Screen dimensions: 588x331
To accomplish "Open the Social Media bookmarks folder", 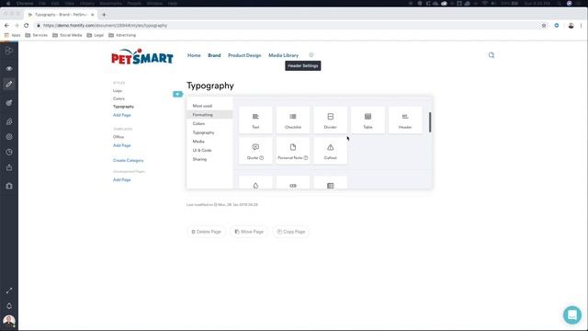I will coord(67,35).
